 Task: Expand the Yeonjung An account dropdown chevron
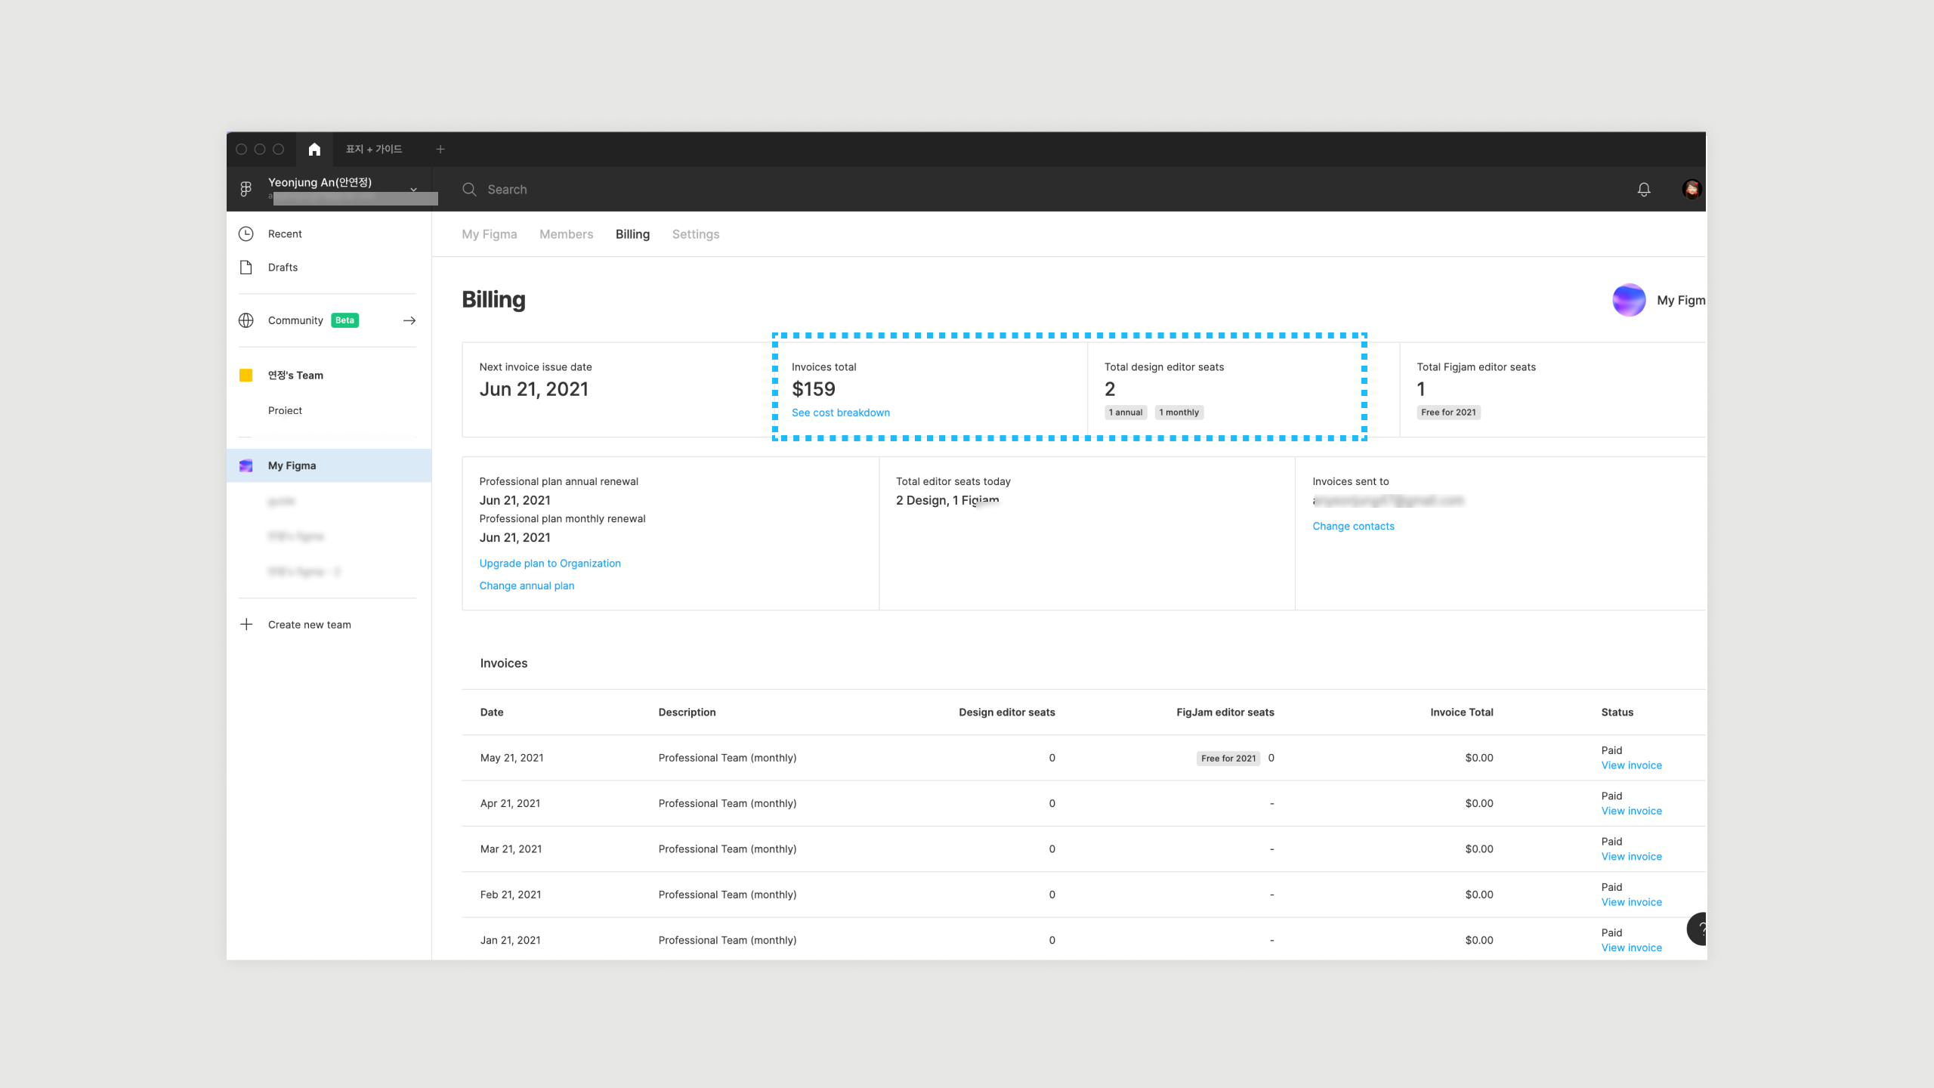(x=413, y=189)
